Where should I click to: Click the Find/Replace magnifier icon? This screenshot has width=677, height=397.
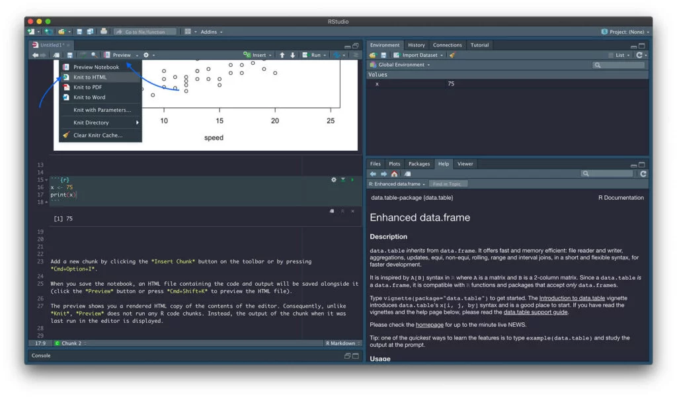[94, 55]
